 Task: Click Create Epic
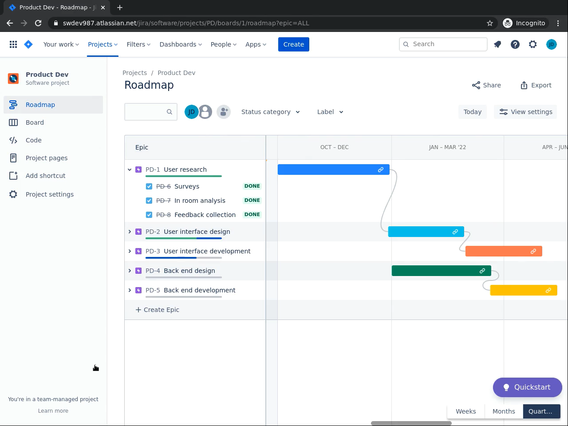pyautogui.click(x=158, y=310)
